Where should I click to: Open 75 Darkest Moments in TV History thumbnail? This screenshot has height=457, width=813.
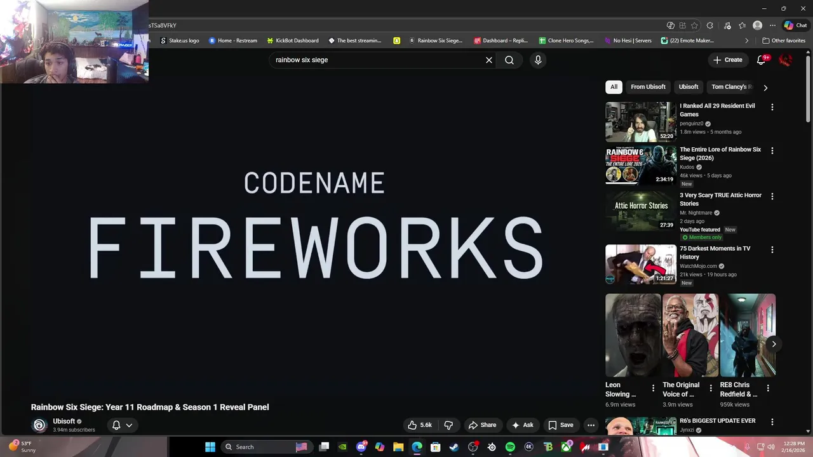641,264
